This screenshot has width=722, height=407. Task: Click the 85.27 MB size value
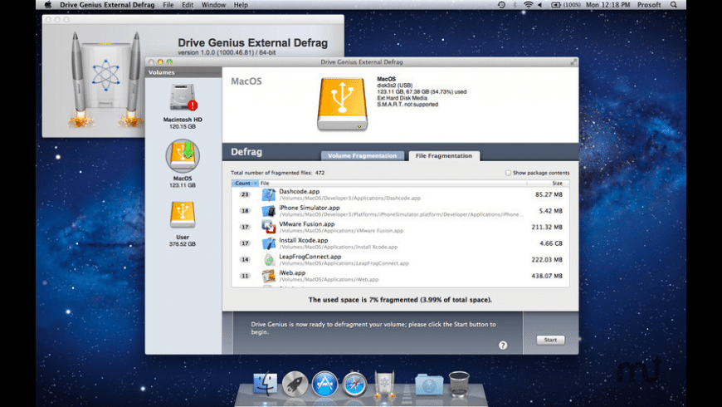click(549, 194)
